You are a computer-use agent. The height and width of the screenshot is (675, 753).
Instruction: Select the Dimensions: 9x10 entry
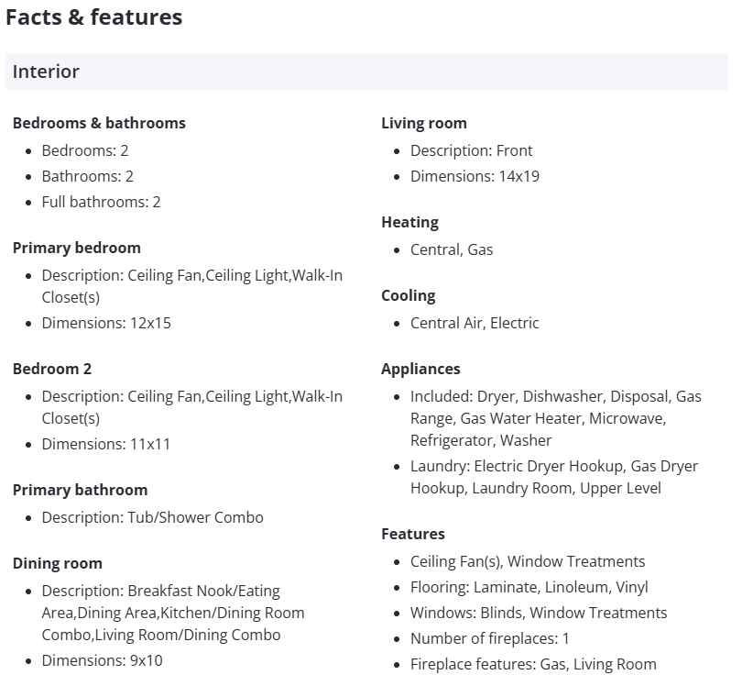[x=102, y=660]
